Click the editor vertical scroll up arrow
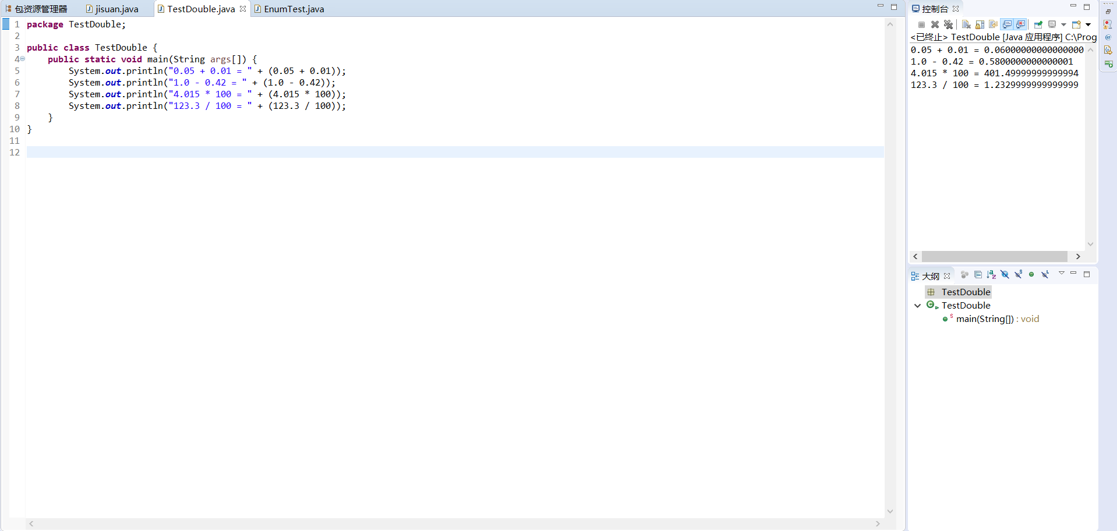Screen dimensions: 1117x531 (x=890, y=24)
